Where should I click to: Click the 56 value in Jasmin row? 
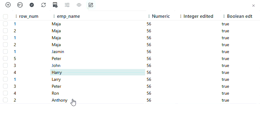click(x=149, y=52)
